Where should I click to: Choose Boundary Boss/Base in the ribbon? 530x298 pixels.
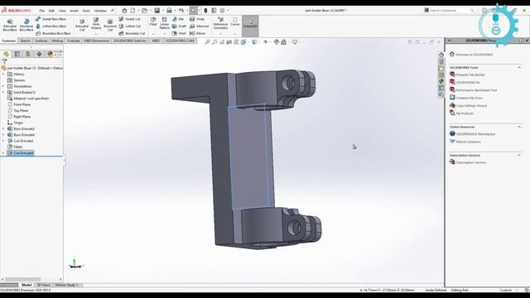(53, 33)
